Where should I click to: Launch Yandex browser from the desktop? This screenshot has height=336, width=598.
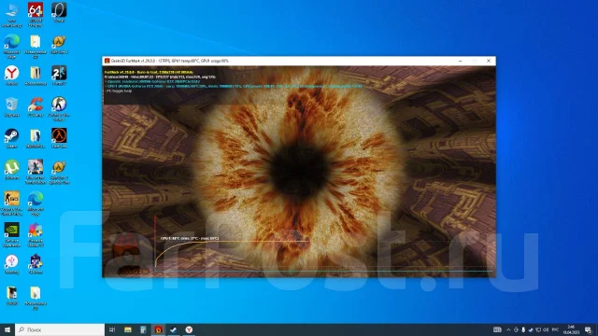[12, 75]
